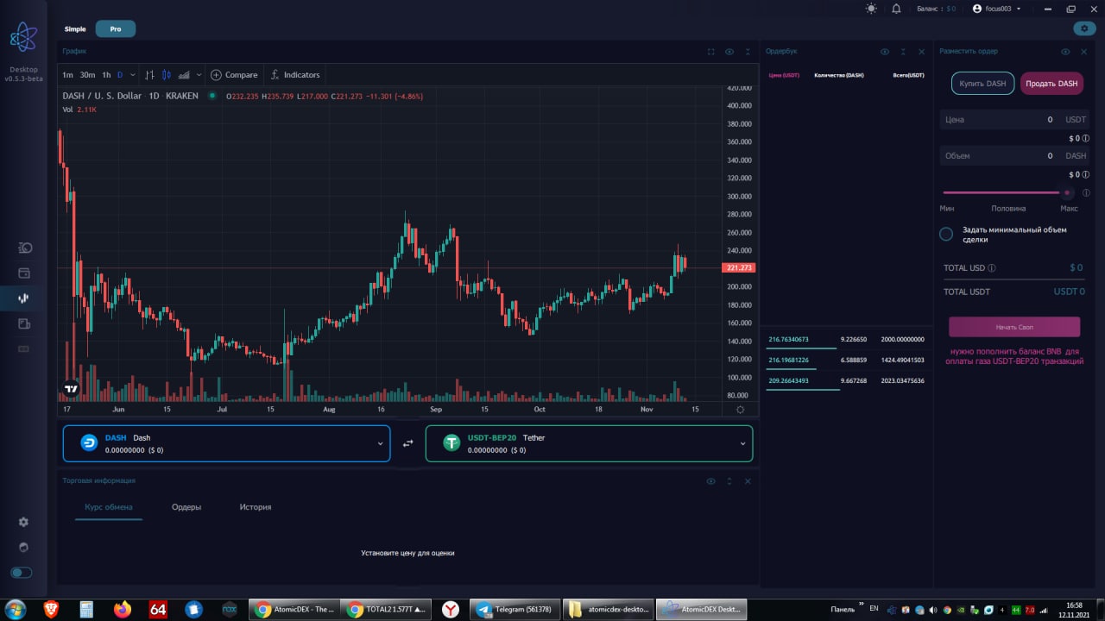Collapse the Торговая информация panel
Image resolution: width=1105 pixels, height=621 pixels.
pos(729,481)
